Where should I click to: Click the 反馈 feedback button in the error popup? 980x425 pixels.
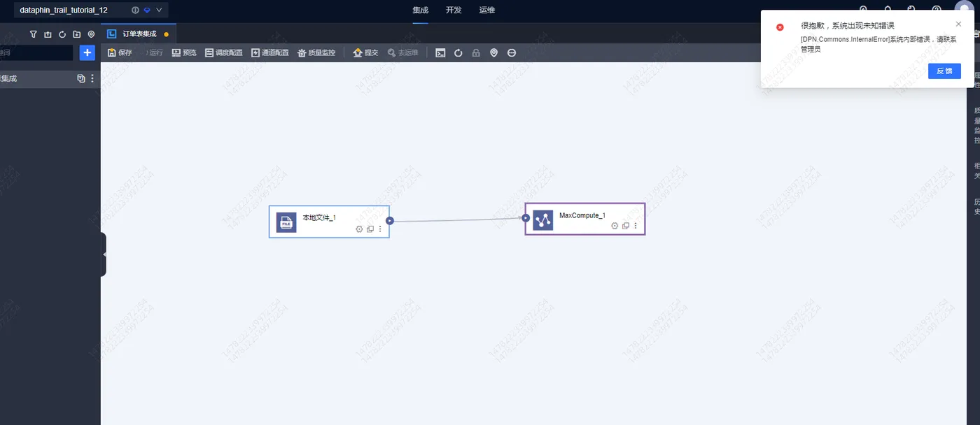[x=944, y=71]
